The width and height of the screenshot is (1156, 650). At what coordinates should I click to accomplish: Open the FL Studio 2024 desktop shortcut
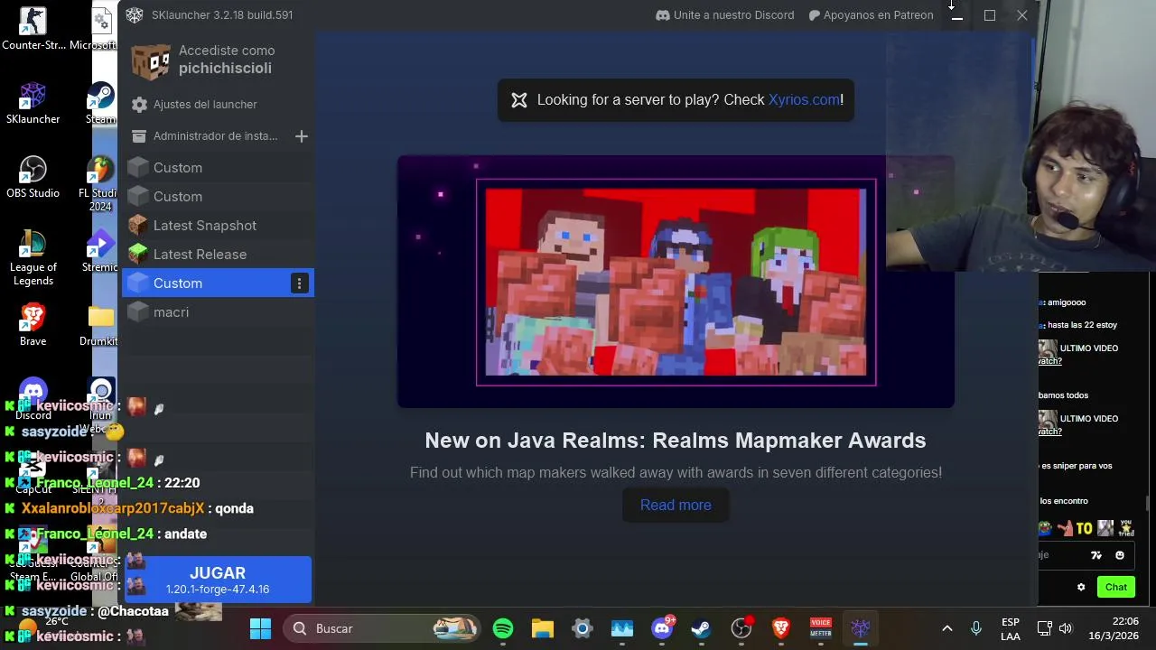click(x=100, y=184)
